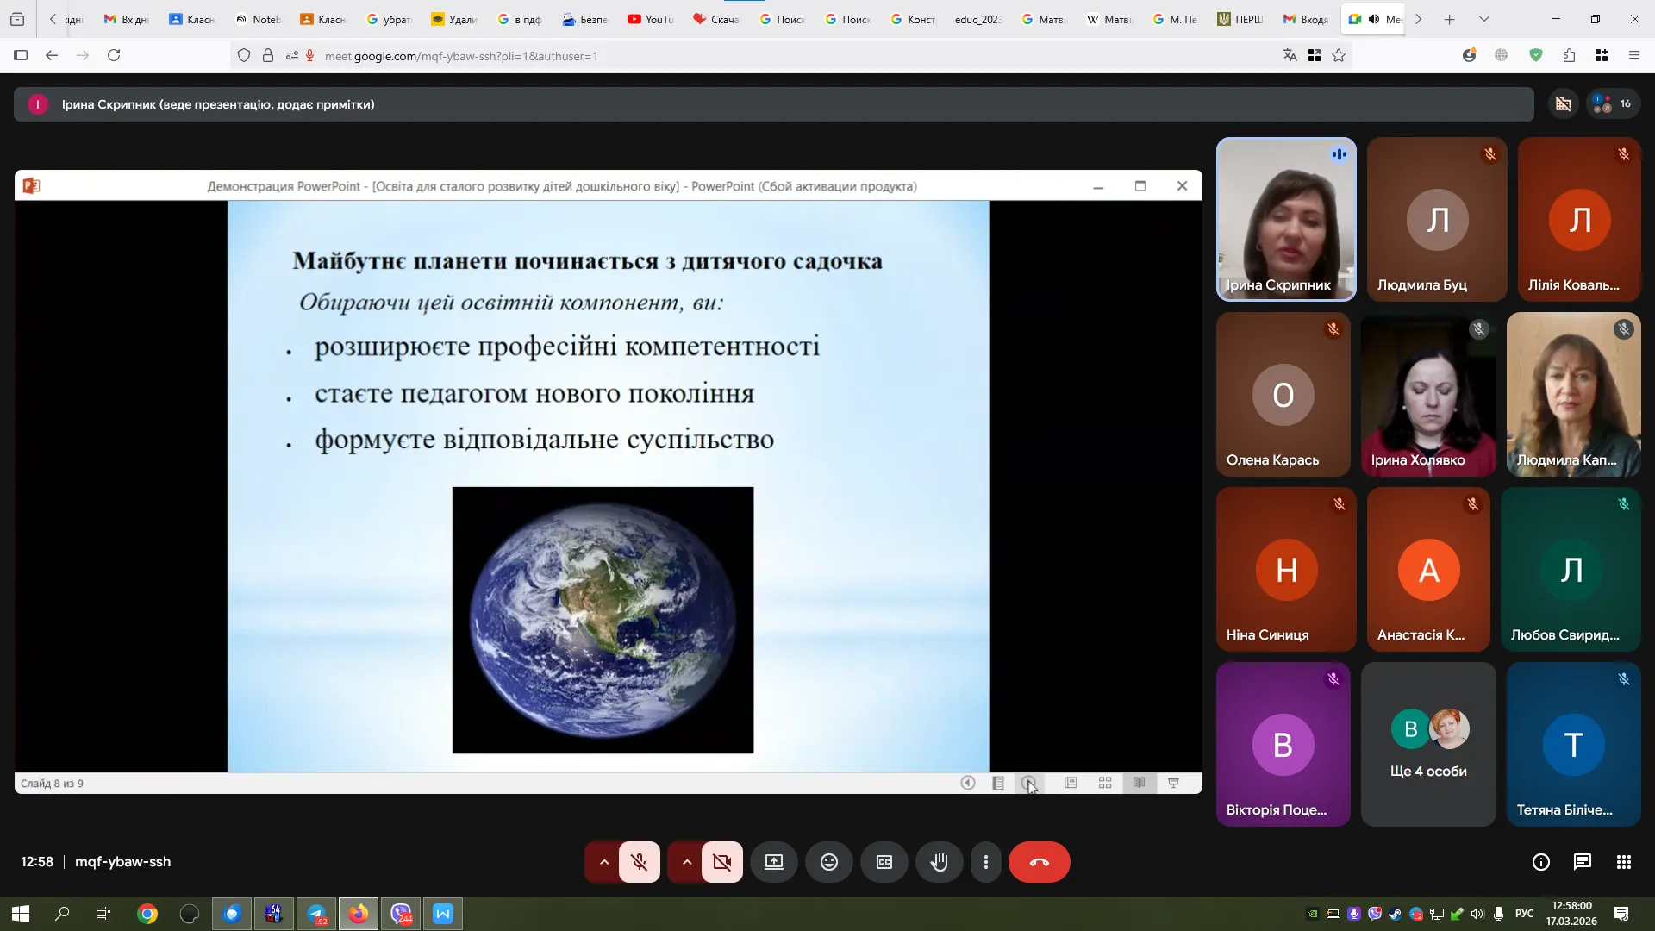This screenshot has height=931, width=1655.
Task: Switch to the YouTube browser tab
Action: pos(651,19)
